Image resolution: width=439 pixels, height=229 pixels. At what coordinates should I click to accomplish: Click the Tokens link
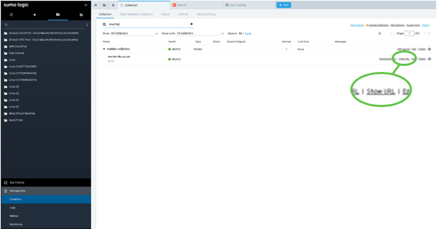(426, 25)
